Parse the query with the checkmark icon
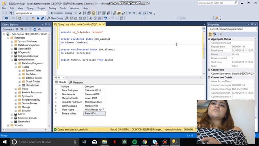The height and width of the screenshot is (146, 259). pos(80,13)
